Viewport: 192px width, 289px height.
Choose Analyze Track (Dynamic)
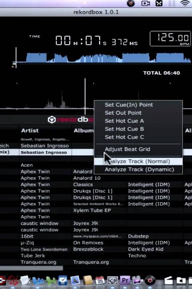pyautogui.click(x=139, y=169)
